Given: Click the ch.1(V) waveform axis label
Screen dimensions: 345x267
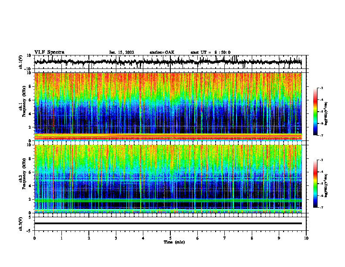Looking at the screenshot, I should (21, 62).
